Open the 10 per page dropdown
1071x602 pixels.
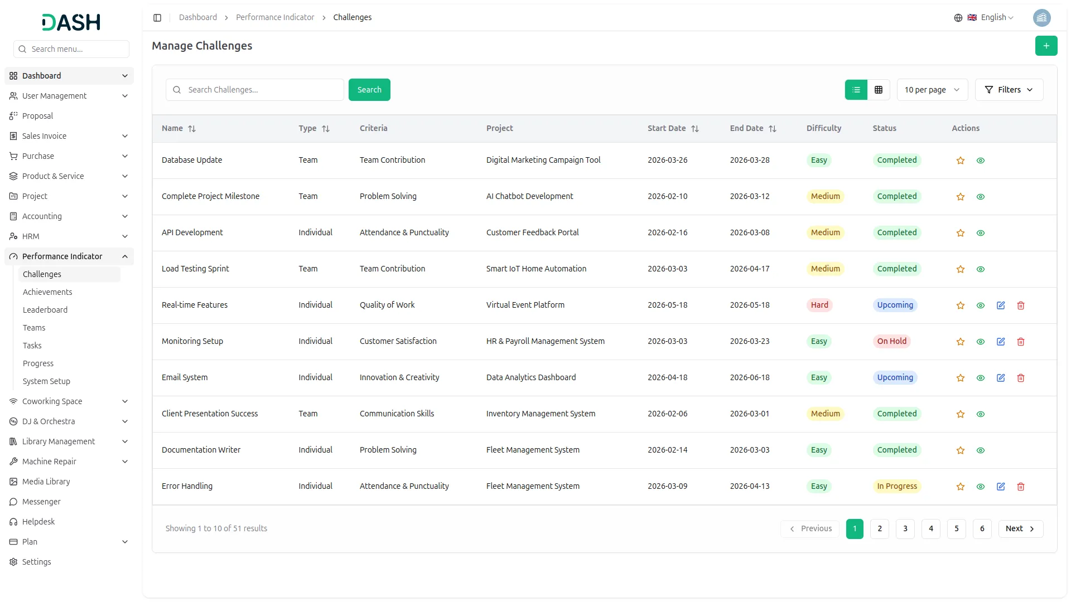tap(932, 90)
